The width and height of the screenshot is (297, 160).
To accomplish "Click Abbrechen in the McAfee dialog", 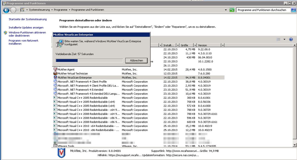I will (136, 60).
